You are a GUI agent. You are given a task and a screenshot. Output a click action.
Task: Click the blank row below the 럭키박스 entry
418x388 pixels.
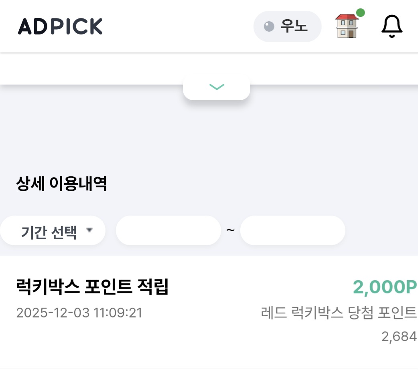[209, 379]
